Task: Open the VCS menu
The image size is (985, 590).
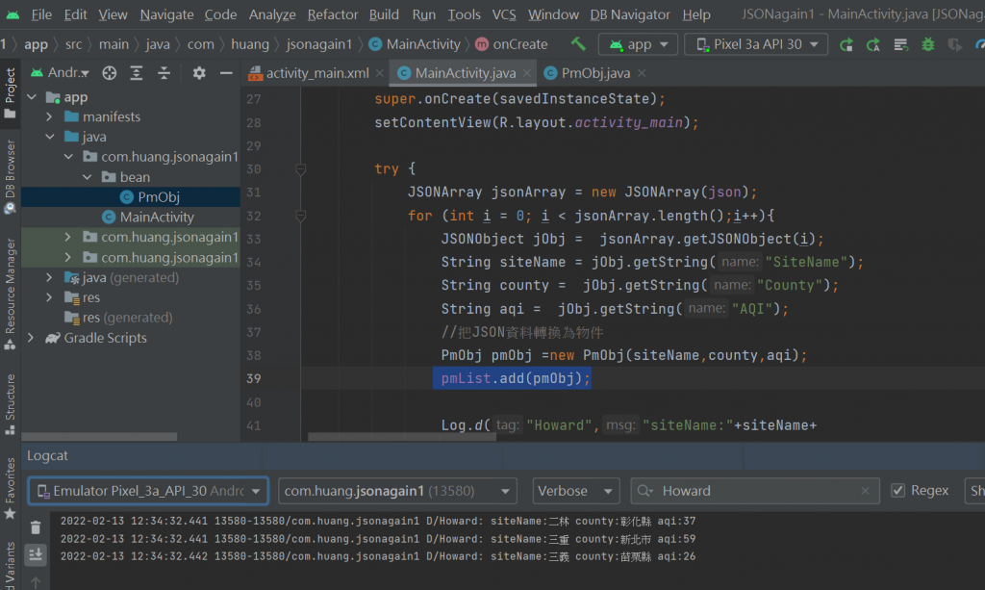Action: tap(504, 14)
